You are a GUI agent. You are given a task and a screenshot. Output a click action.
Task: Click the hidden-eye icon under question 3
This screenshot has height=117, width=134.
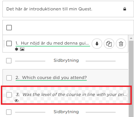(x=16, y=101)
